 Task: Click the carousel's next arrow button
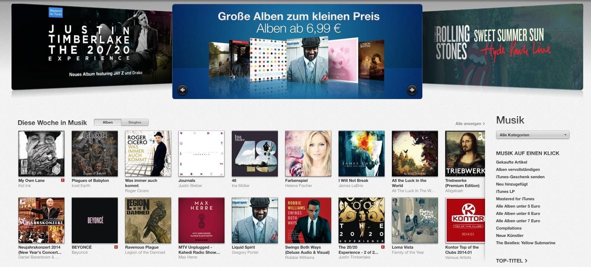click(412, 90)
